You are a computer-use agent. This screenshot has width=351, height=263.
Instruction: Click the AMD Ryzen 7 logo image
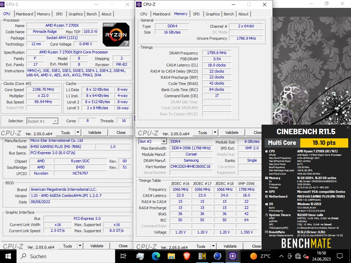point(116,35)
